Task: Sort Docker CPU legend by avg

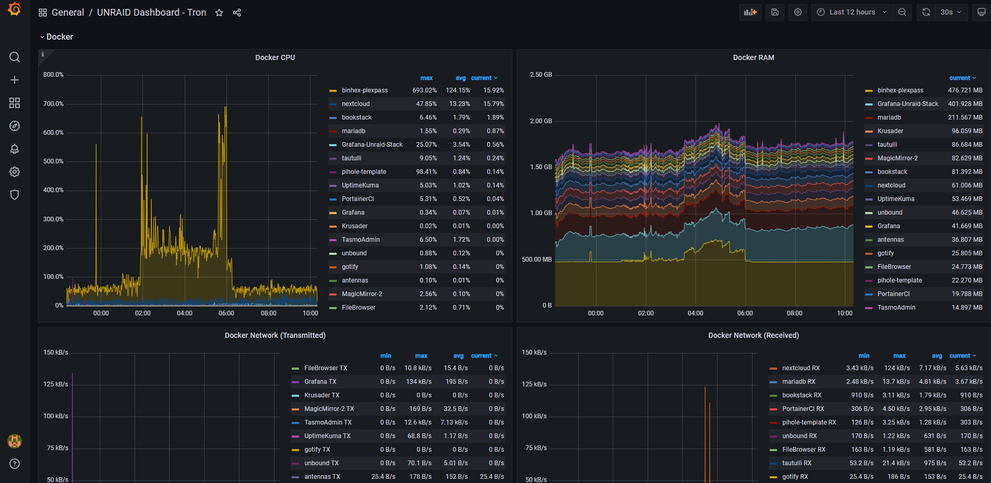Action: [460, 78]
